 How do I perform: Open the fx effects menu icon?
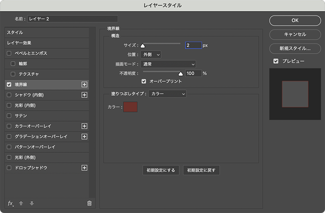click(11, 203)
